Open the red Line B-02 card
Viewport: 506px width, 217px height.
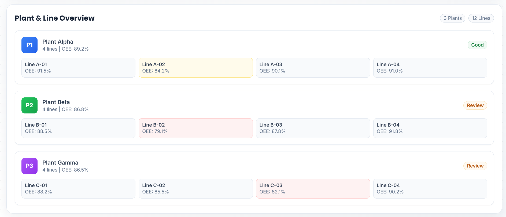click(195, 128)
